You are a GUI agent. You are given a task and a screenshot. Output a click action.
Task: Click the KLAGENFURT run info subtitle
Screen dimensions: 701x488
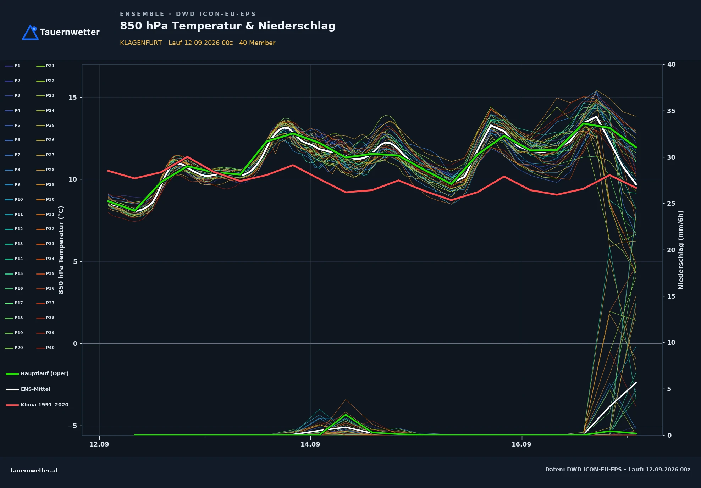click(198, 43)
